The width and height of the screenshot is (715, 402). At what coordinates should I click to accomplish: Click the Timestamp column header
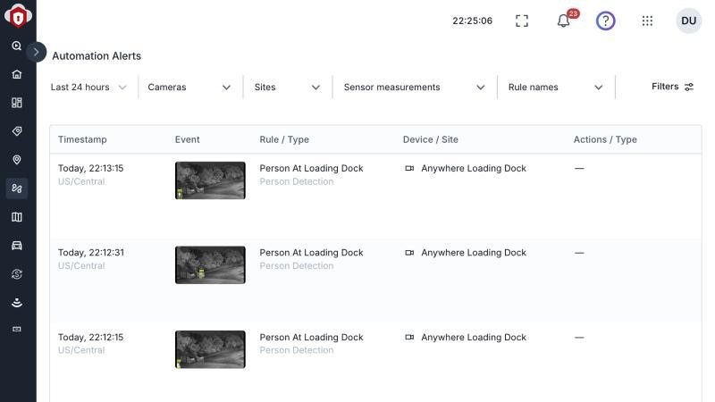82,139
